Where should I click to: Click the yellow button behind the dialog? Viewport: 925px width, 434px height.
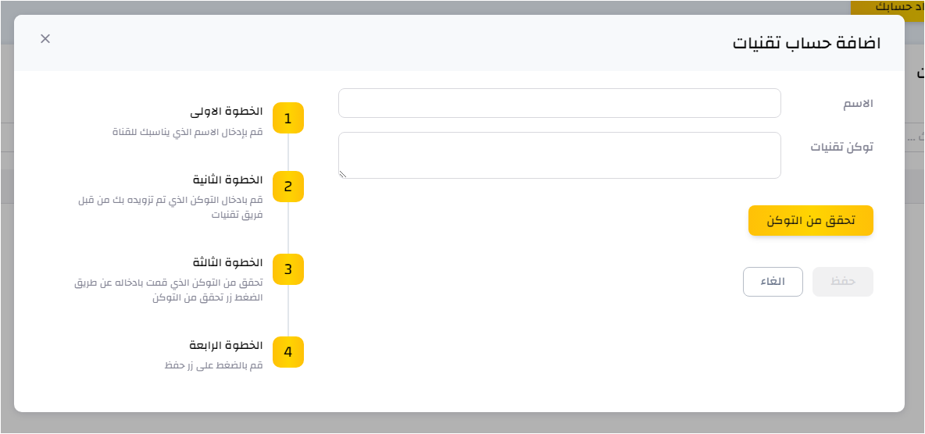(887, 7)
